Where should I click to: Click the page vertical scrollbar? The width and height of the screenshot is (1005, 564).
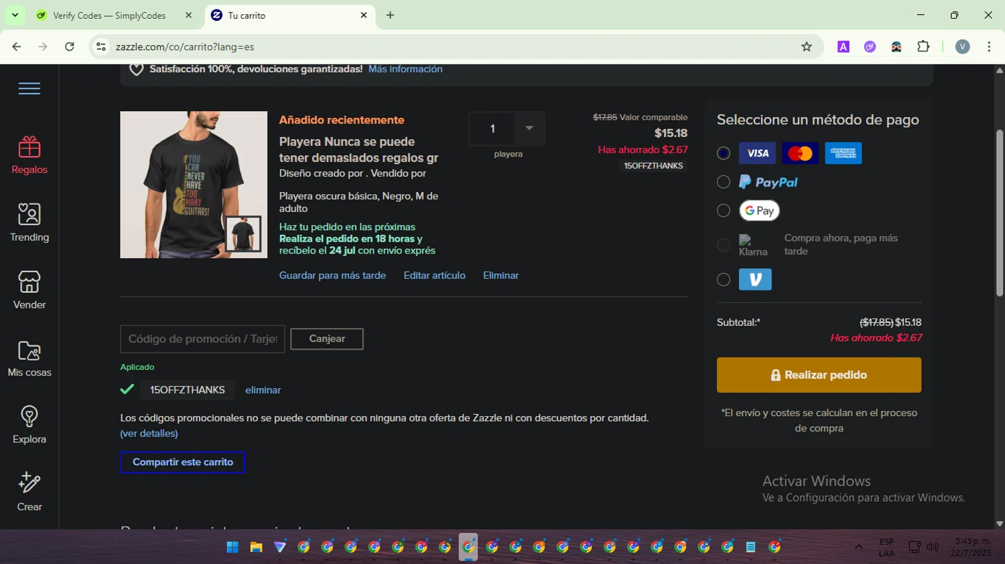(1000, 214)
